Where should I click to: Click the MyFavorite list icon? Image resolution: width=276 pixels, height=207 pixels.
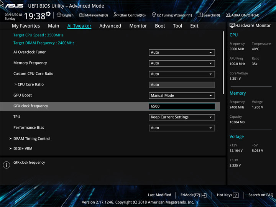pos(82,15)
